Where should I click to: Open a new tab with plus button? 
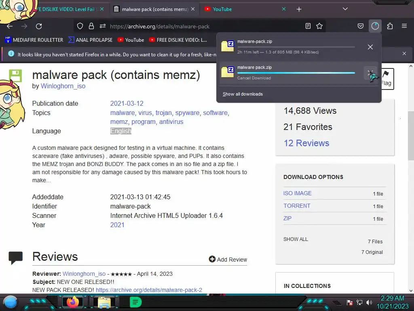tap(299, 9)
